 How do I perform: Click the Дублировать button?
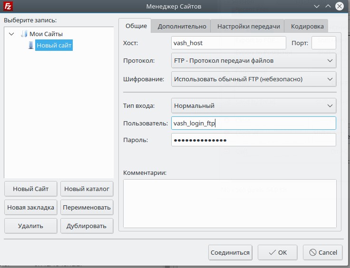point(87,226)
